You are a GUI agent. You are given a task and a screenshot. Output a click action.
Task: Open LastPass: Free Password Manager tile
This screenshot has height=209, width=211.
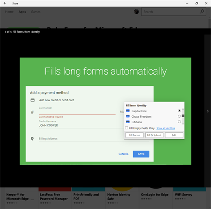click(55, 198)
